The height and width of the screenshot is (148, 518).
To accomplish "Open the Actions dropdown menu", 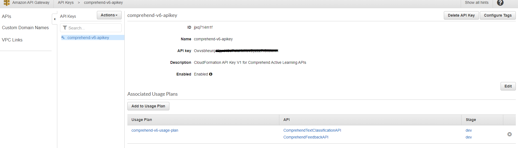I will [x=109, y=15].
